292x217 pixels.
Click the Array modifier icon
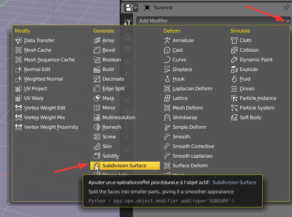pos(97,41)
